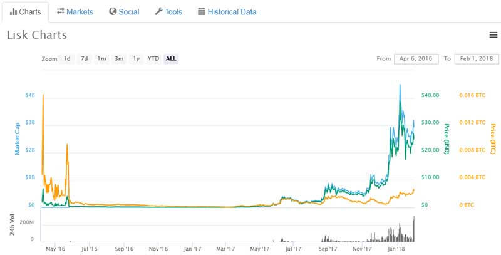Viewport: 501px width, 255px height.
Task: Click the 24h Vol axis label
Action: point(12,225)
